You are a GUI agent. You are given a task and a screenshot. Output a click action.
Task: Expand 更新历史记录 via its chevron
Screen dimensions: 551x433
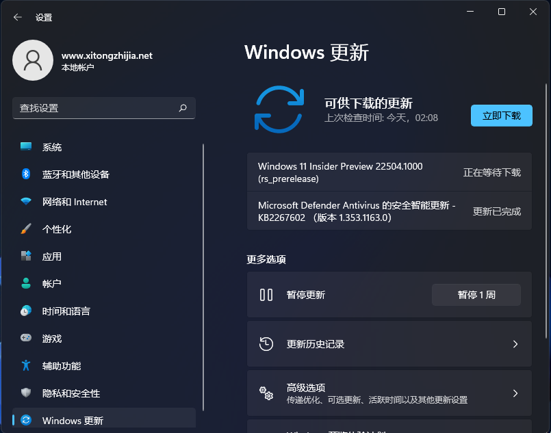click(x=515, y=344)
